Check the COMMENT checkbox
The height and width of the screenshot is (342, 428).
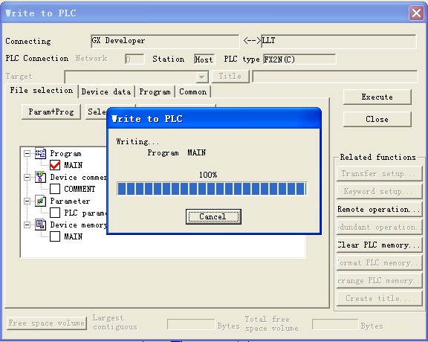(x=55, y=189)
